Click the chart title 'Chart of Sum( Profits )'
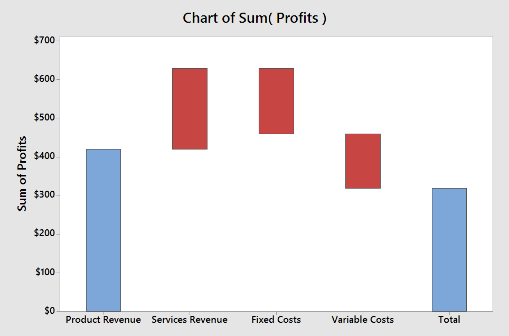The image size is (509, 336). click(254, 18)
